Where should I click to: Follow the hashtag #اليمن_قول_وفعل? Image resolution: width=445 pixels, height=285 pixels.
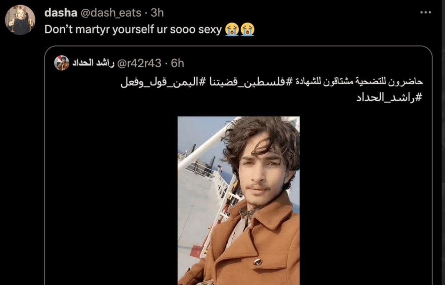point(163,82)
